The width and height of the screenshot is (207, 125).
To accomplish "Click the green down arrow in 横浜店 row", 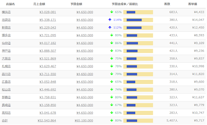I will coord(111,12).
